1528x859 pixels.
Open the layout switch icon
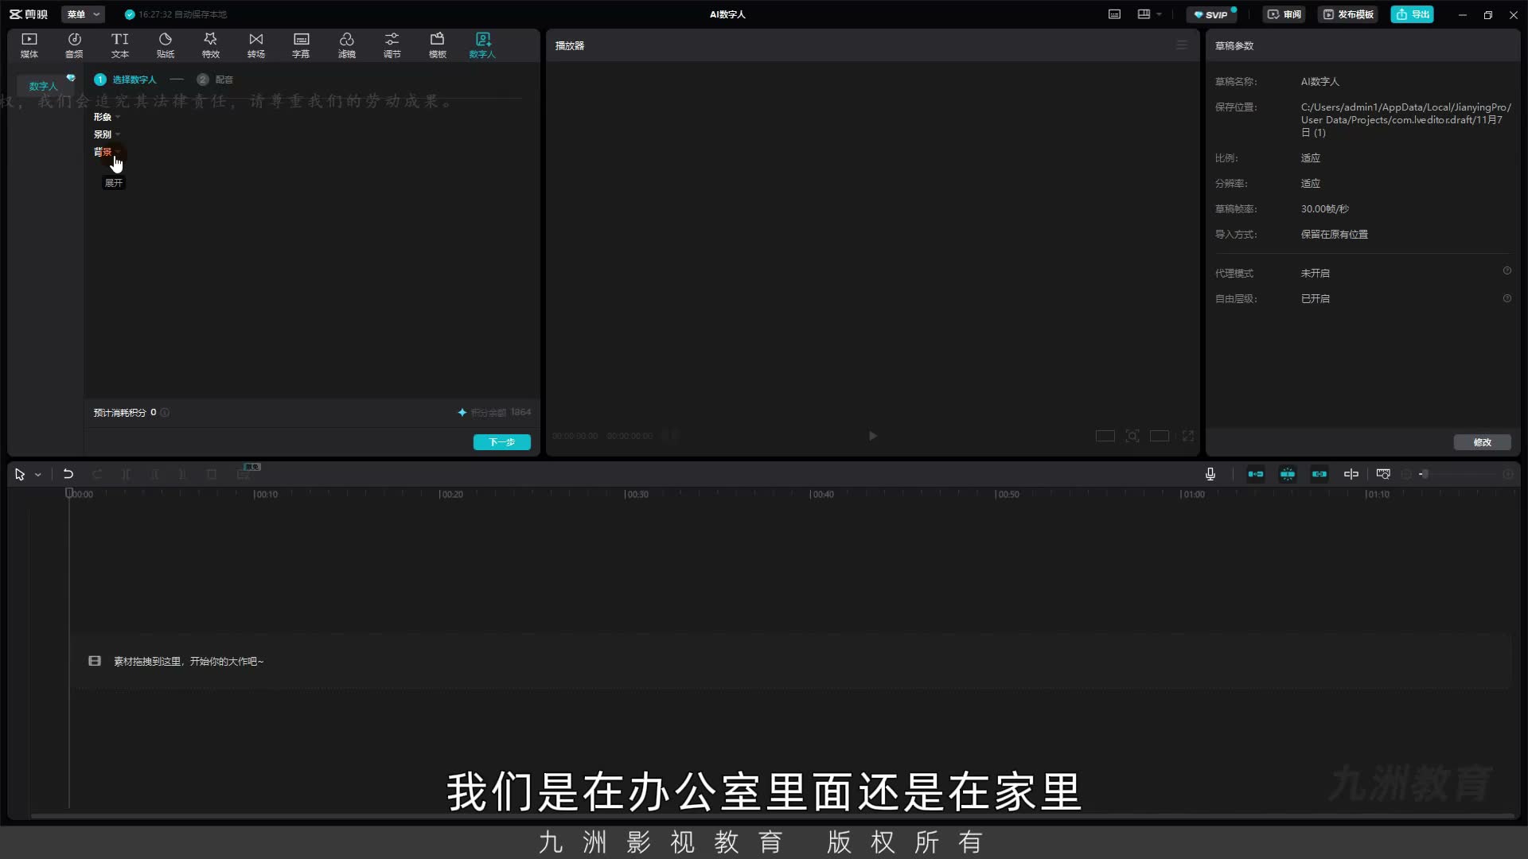pyautogui.click(x=1144, y=14)
